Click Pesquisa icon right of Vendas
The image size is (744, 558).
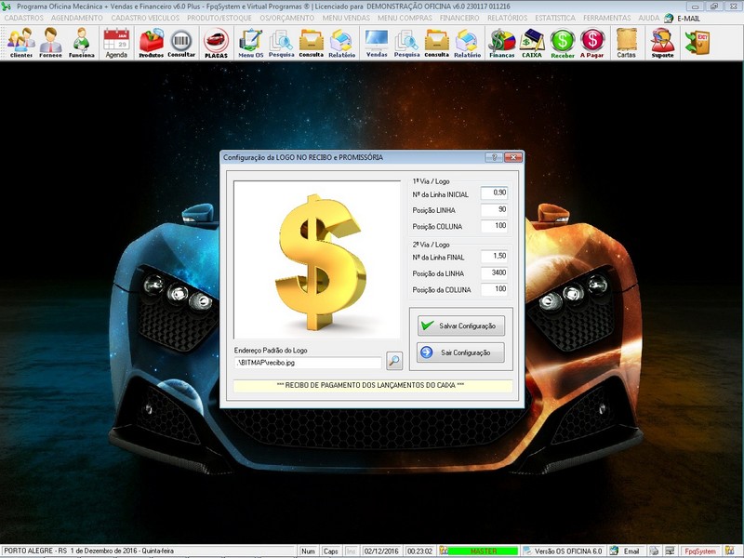[x=406, y=43]
